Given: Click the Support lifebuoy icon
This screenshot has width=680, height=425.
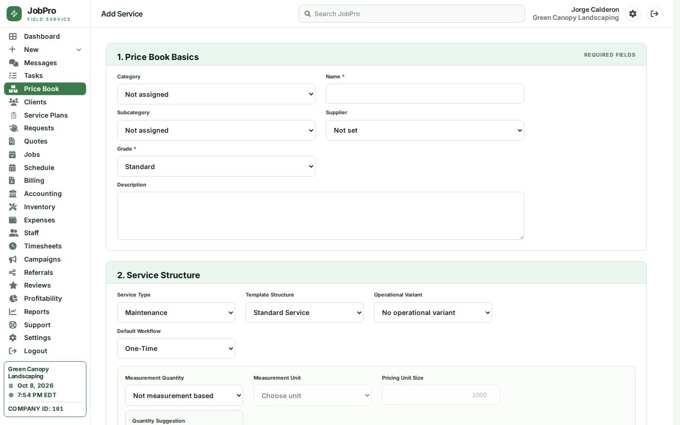Looking at the screenshot, I should click(x=13, y=325).
